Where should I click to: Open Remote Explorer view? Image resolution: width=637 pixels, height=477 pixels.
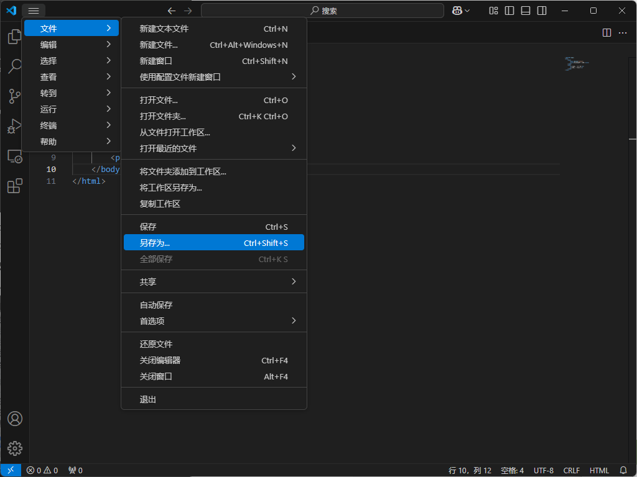click(x=15, y=156)
